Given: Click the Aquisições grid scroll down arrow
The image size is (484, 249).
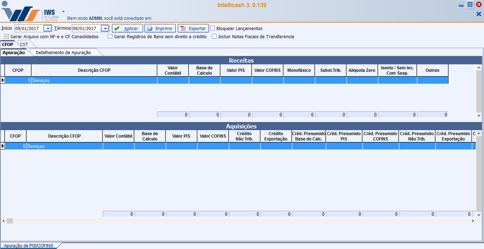Looking at the screenshot, I should pos(479,215).
